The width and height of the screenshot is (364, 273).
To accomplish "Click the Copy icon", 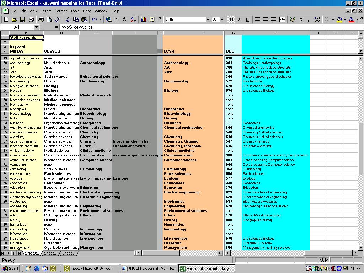I will click(x=76, y=20).
